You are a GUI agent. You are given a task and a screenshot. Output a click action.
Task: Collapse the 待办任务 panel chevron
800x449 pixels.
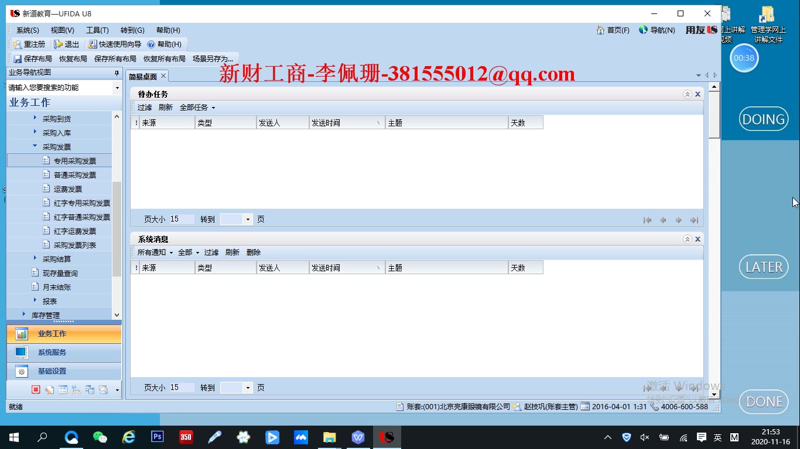click(687, 93)
